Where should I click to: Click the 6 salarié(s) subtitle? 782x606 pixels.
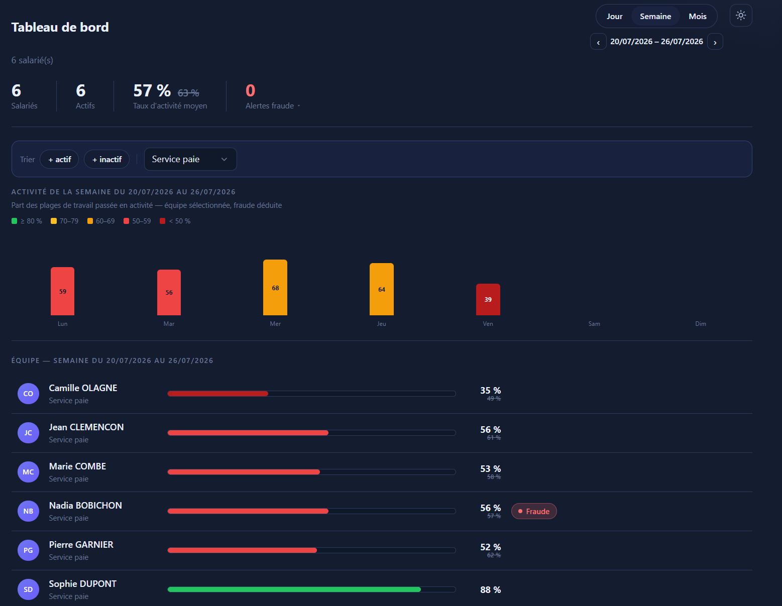32,60
